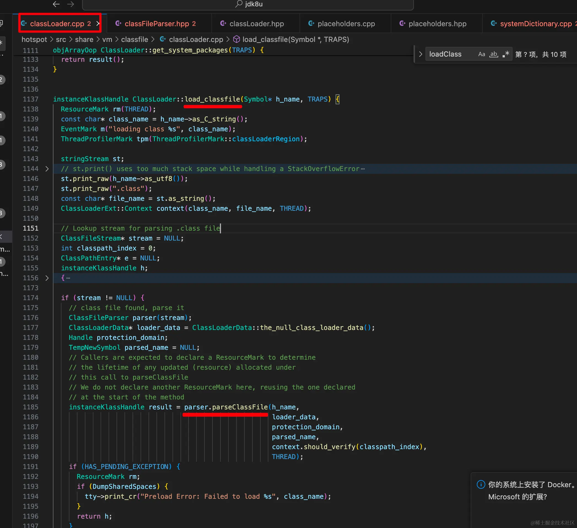The width and height of the screenshot is (577, 528).
Task: Click the classLoader.cpp file icon in breadcrumb
Action: point(163,39)
